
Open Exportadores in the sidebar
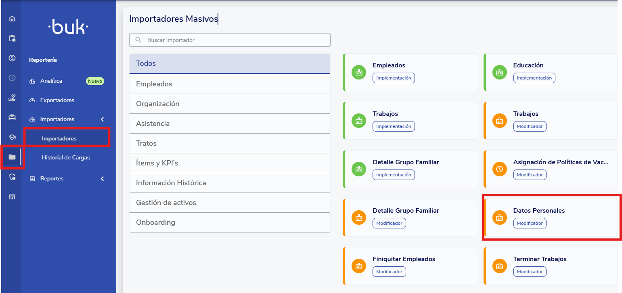57,100
